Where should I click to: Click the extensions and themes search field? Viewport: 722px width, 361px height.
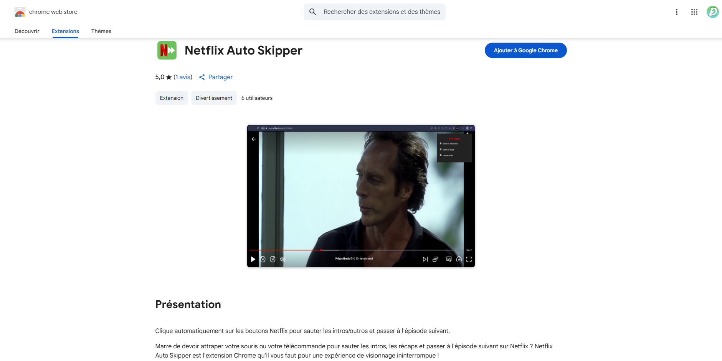click(x=382, y=12)
